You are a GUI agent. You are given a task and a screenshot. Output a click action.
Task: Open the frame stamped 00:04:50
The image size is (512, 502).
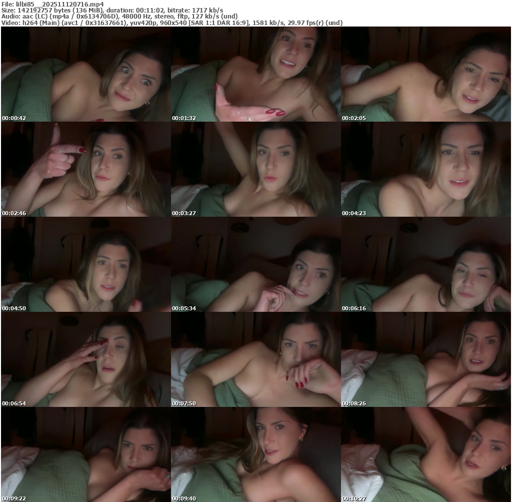pyautogui.click(x=85, y=264)
